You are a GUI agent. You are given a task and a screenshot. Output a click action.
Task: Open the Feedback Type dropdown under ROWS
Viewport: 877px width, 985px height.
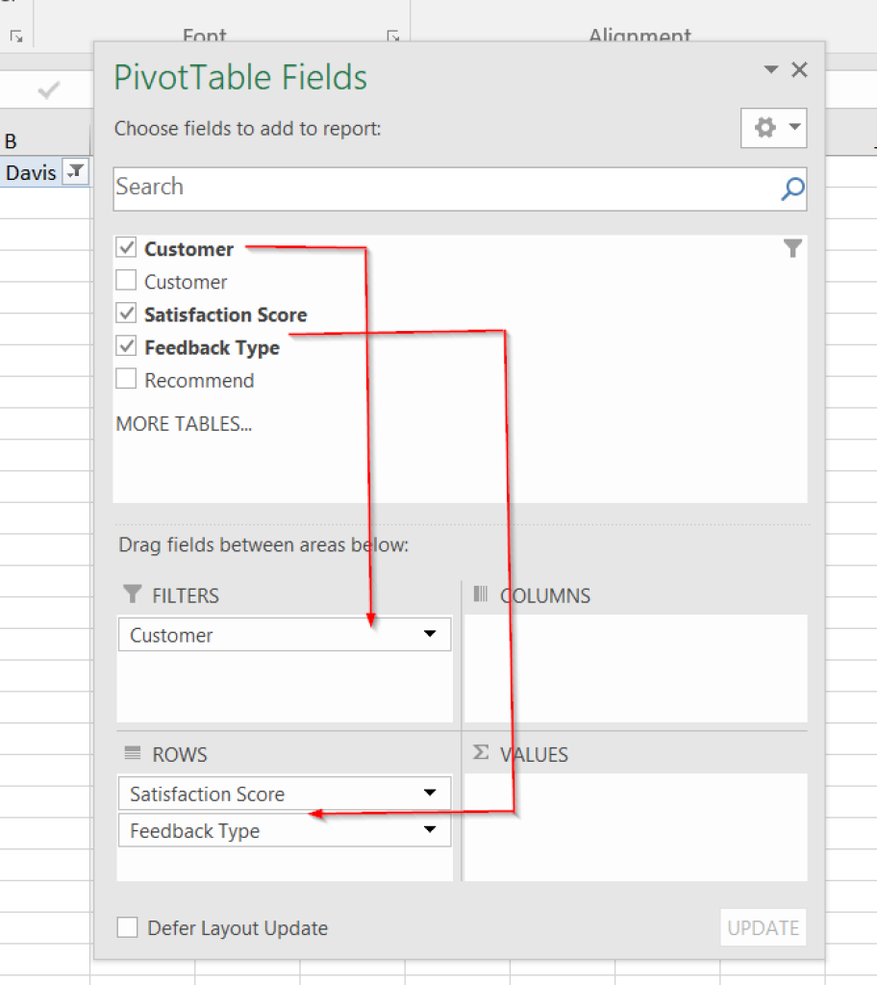coord(430,829)
